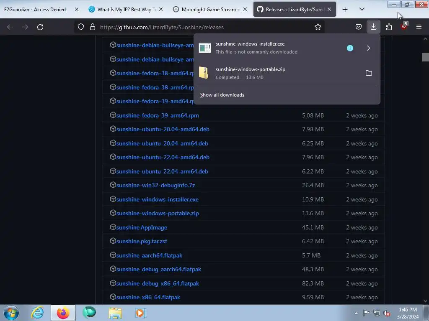This screenshot has width=429, height=321.
Task: Open a new tab with plus button
Action: pyautogui.click(x=345, y=10)
